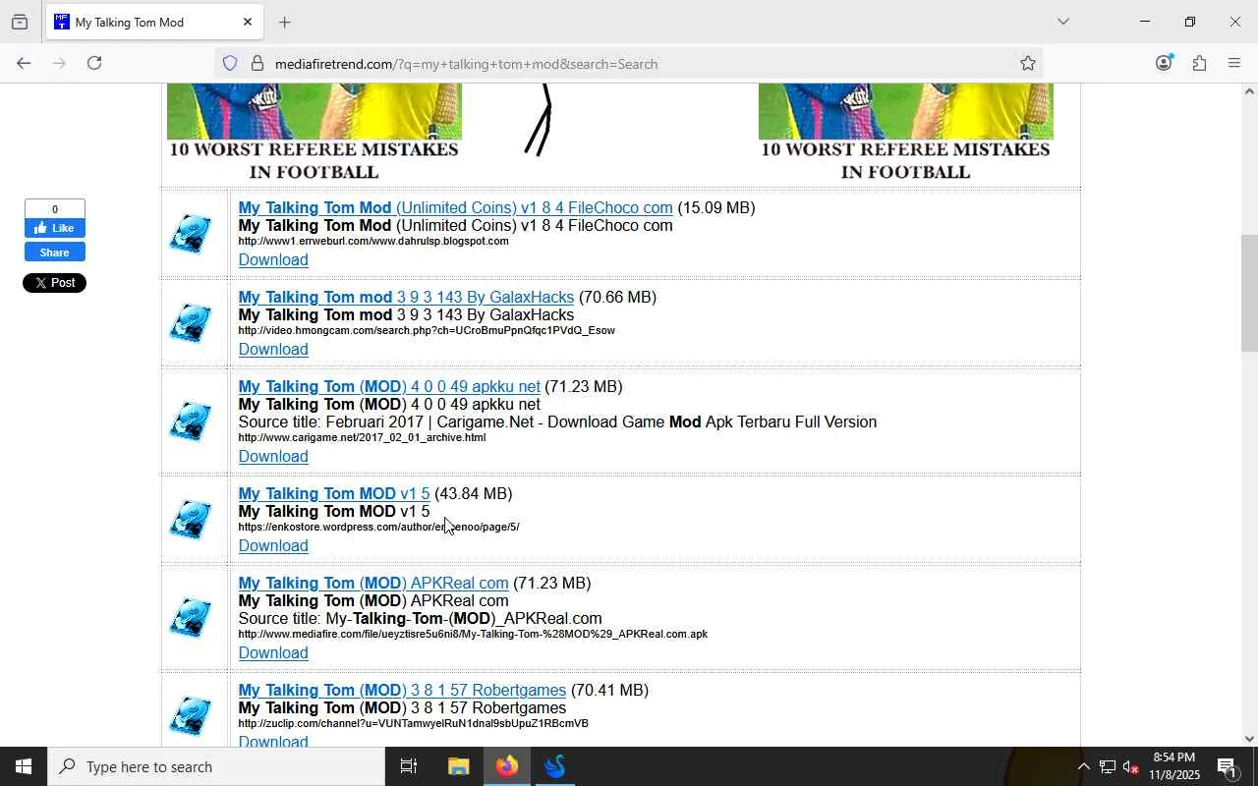The height and width of the screenshot is (786, 1258).
Task: Select the carigame.net archive URL text
Action: click(x=362, y=438)
